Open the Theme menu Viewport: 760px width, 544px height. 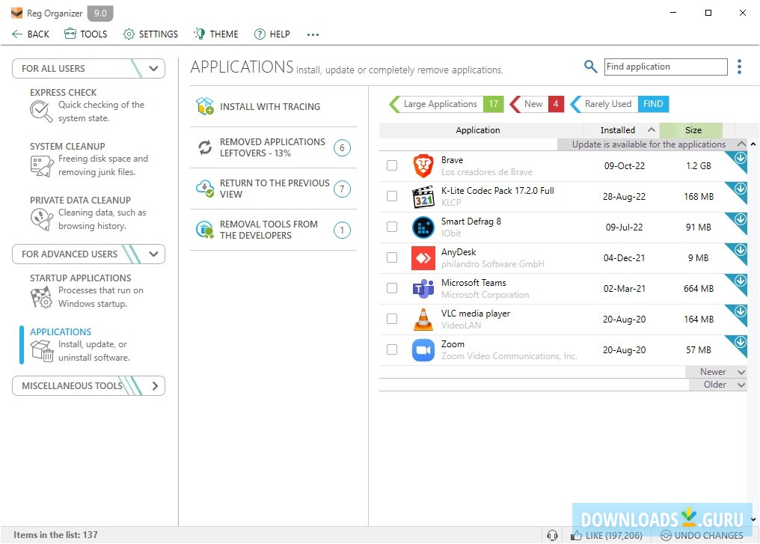[216, 34]
